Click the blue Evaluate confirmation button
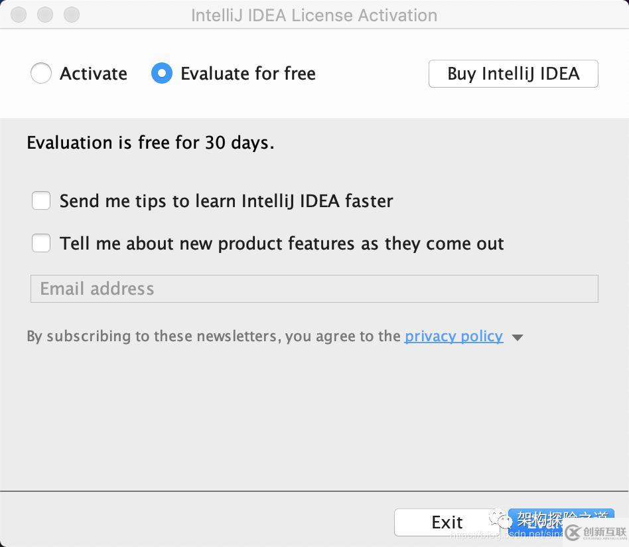The image size is (629, 547). 561,522
